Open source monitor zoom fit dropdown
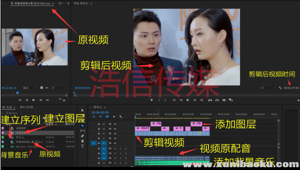The height and width of the screenshot is (170, 300). pos(30,88)
